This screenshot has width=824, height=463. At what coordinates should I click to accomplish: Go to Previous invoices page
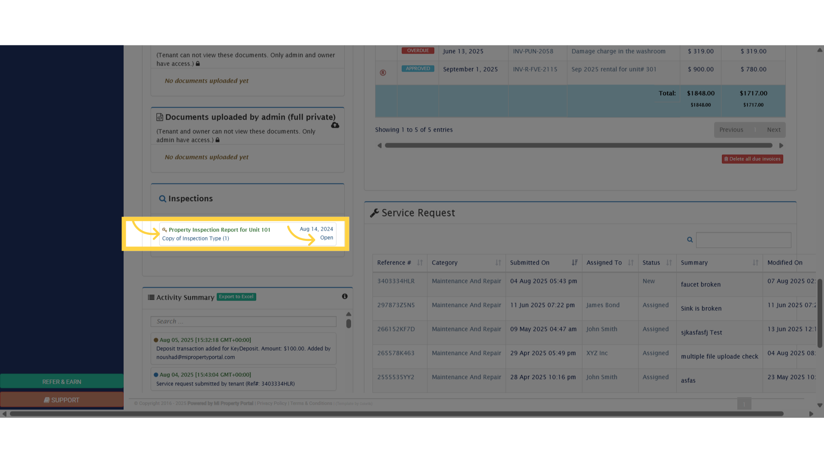[731, 130]
